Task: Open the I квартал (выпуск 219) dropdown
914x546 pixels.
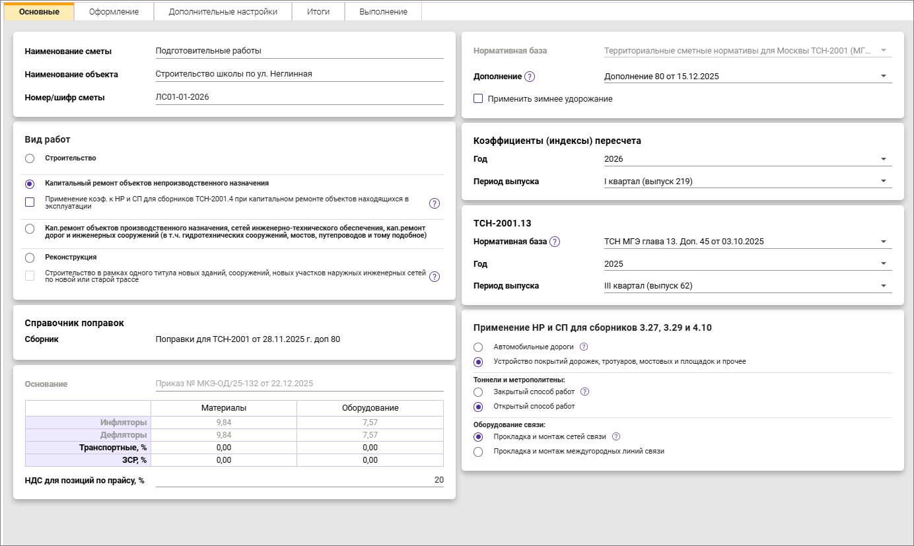Action: [x=747, y=182]
